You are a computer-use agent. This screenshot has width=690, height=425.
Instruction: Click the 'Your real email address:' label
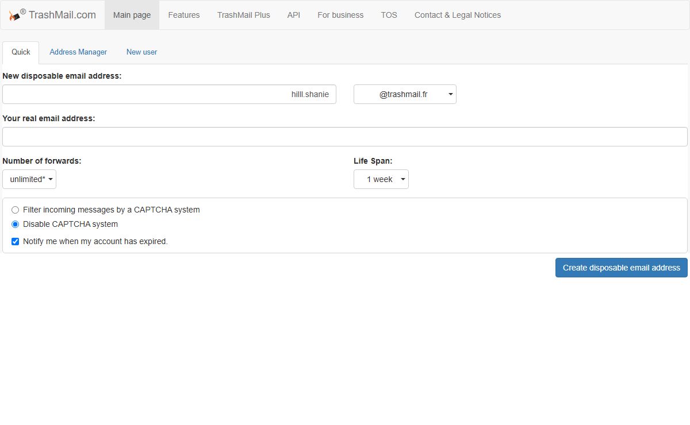pos(49,118)
